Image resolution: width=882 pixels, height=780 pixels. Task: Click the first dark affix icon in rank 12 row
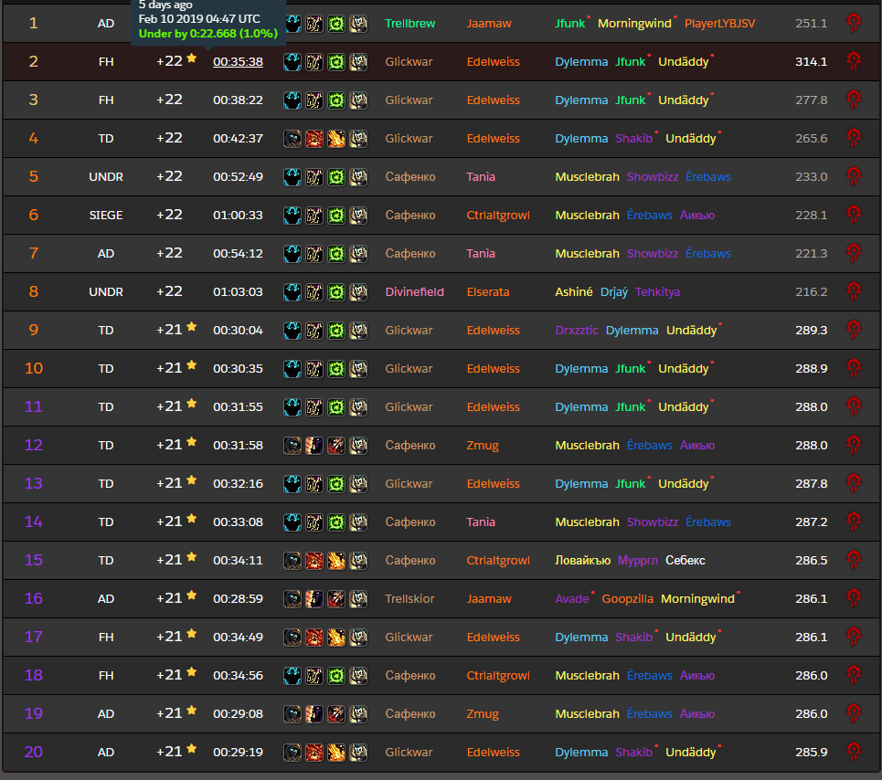click(292, 445)
